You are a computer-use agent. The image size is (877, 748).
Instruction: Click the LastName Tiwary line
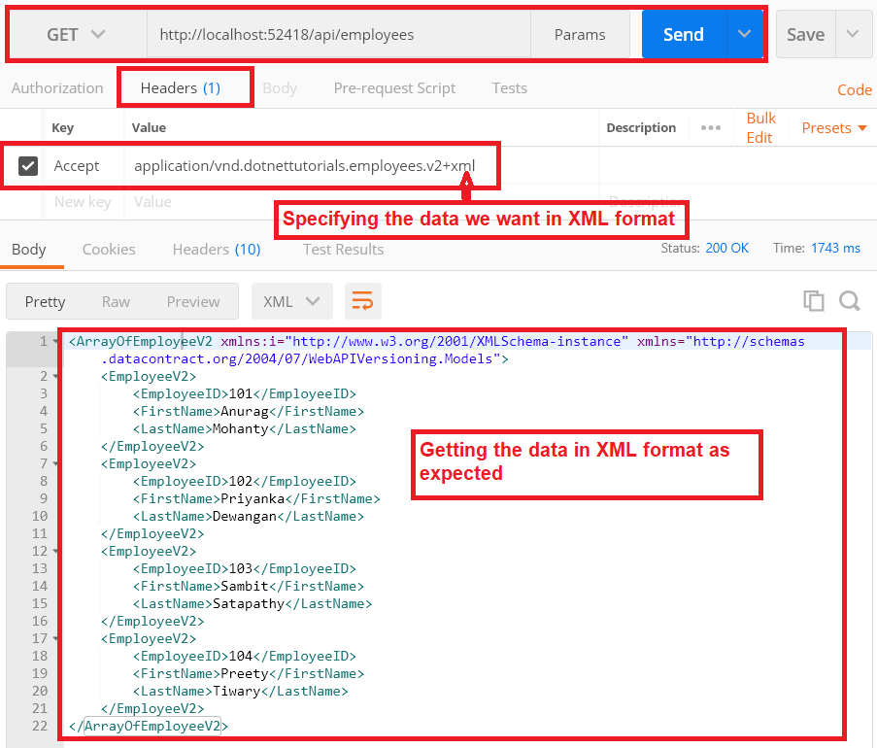(241, 691)
